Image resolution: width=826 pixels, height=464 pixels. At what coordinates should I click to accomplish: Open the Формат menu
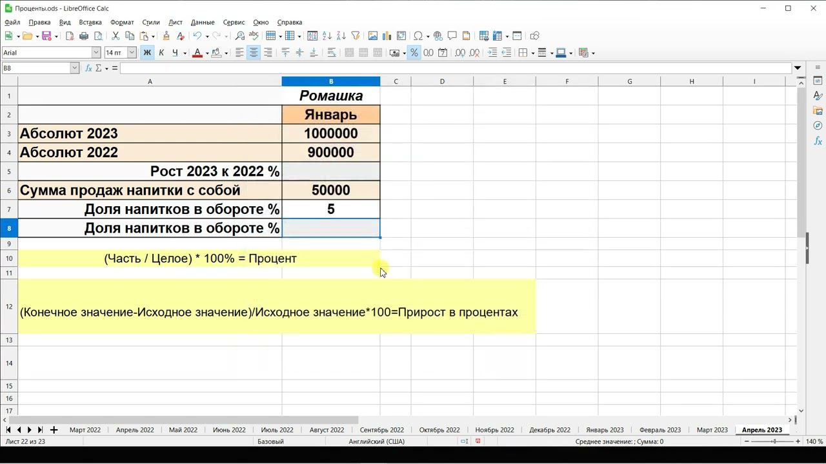point(122,23)
